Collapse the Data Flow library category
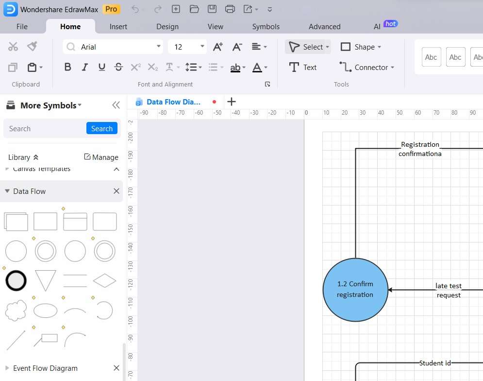The image size is (483, 381). (x=7, y=191)
